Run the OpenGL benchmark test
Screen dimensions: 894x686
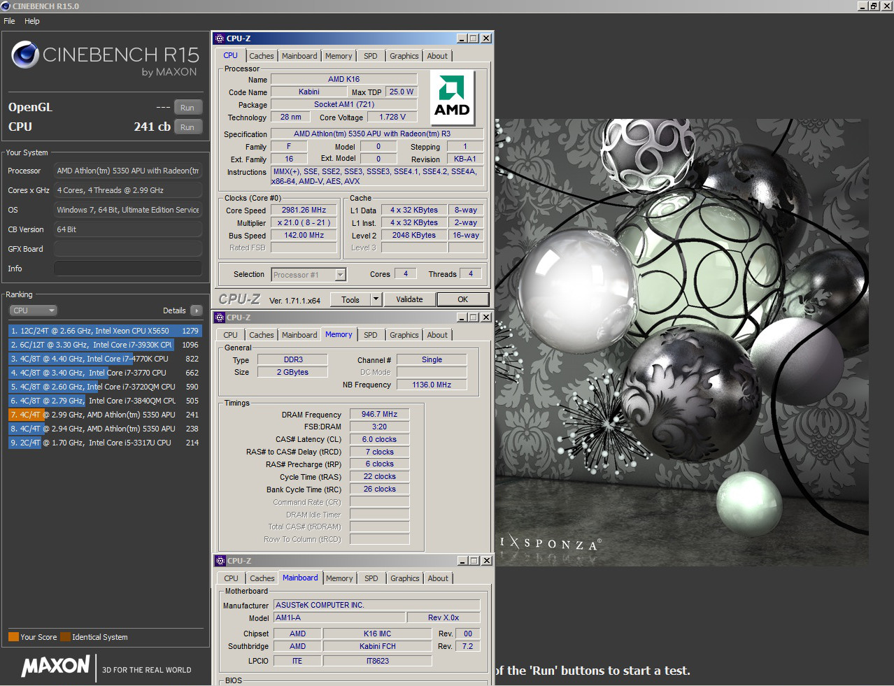tap(187, 108)
